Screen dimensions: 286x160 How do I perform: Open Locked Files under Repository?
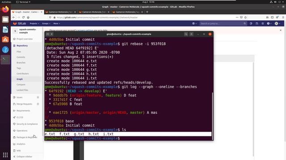coord(22,90)
